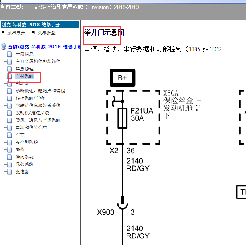246x245 pixels.
Task: Click the 菜单展开 expand-menu button
Action: [16, 33]
